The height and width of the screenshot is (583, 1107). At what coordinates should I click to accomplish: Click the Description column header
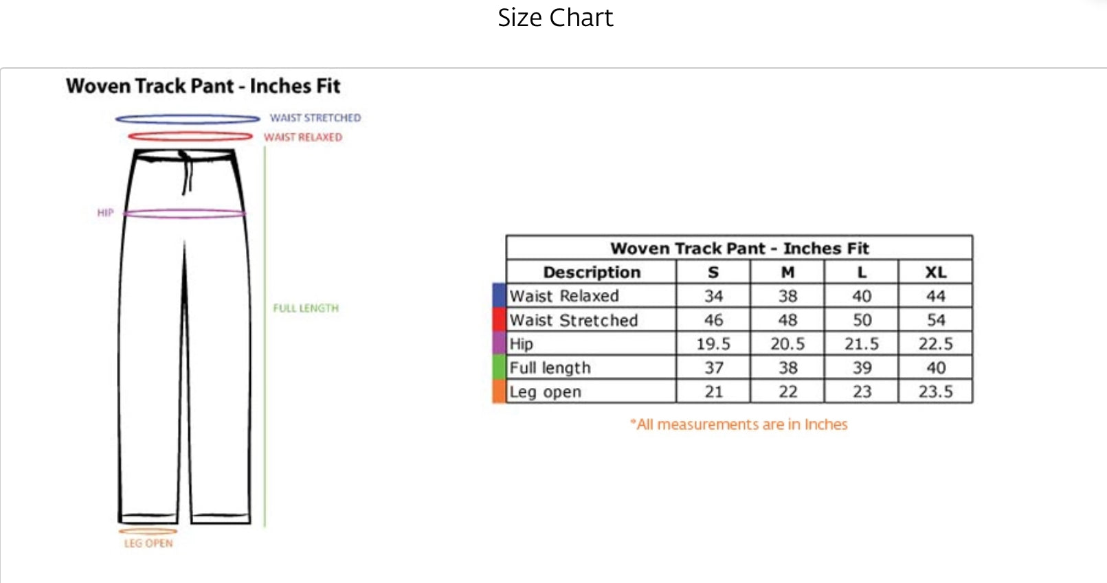(592, 272)
